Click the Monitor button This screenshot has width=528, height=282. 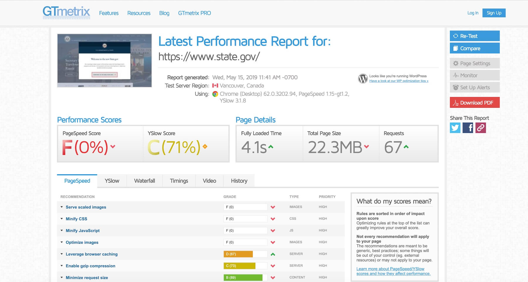click(x=475, y=75)
